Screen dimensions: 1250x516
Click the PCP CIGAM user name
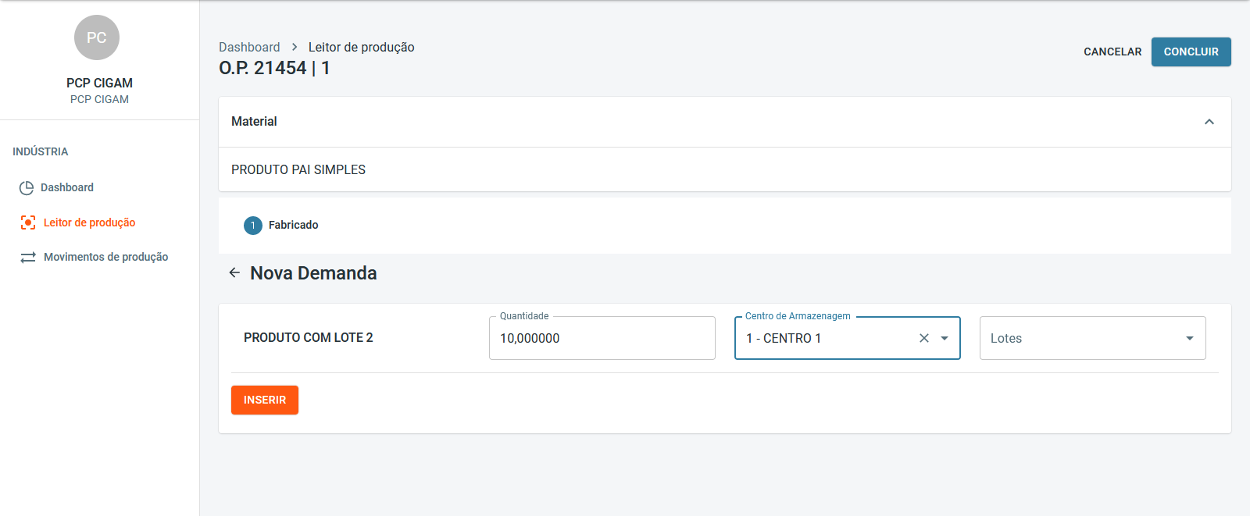pos(99,83)
